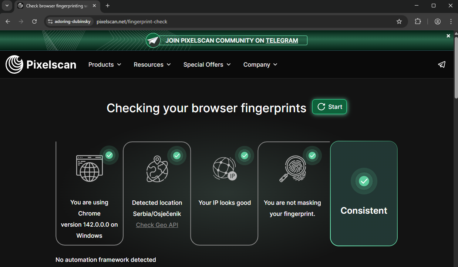Expand the Special Offers menu

pos(207,64)
